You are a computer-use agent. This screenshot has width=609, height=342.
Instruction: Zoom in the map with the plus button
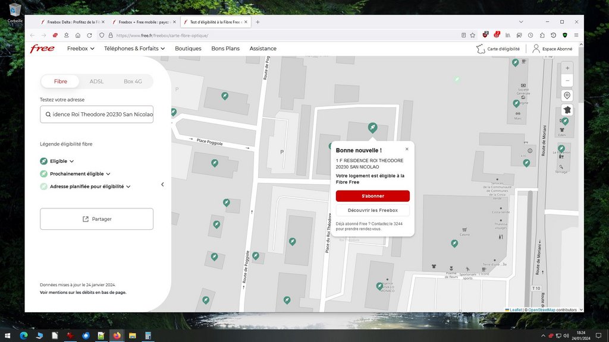[567, 68]
